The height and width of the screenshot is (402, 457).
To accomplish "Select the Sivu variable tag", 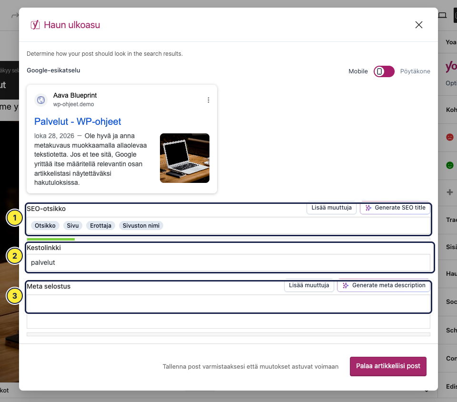I will tap(73, 226).
